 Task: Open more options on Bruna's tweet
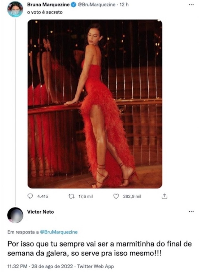pos(191,5)
